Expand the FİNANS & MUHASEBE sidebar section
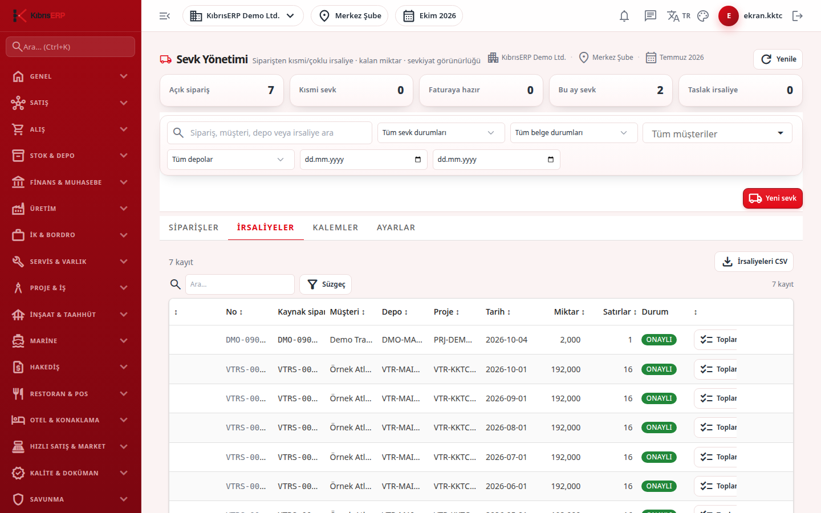The image size is (821, 513). point(71,182)
